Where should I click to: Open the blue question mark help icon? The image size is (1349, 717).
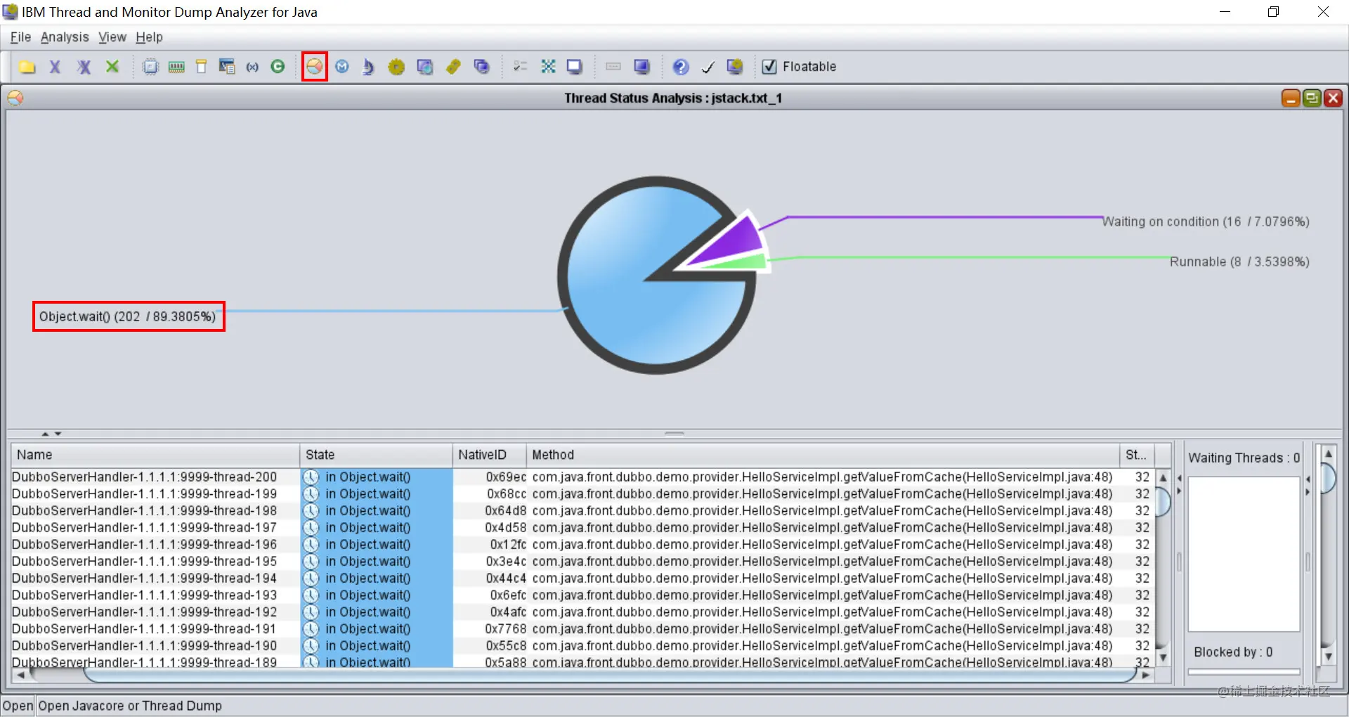[680, 67]
